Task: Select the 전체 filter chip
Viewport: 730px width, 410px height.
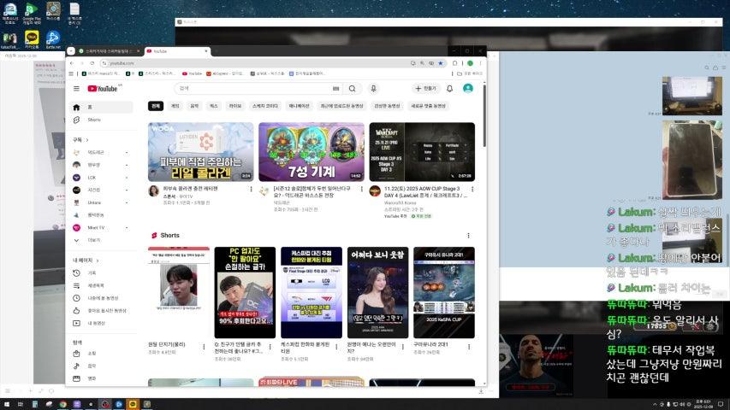Action: [x=155, y=106]
